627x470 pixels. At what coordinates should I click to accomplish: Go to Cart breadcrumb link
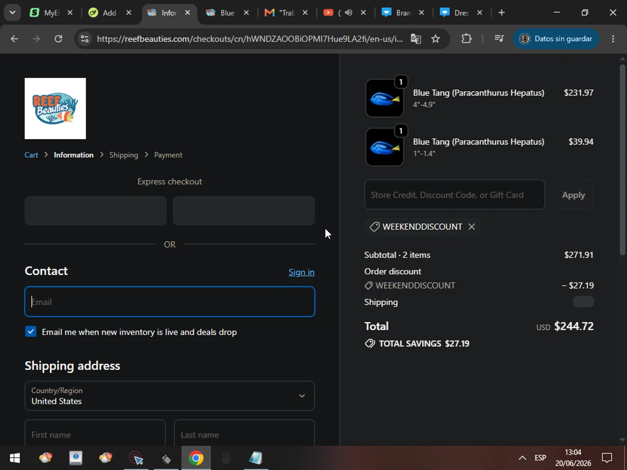coord(31,155)
